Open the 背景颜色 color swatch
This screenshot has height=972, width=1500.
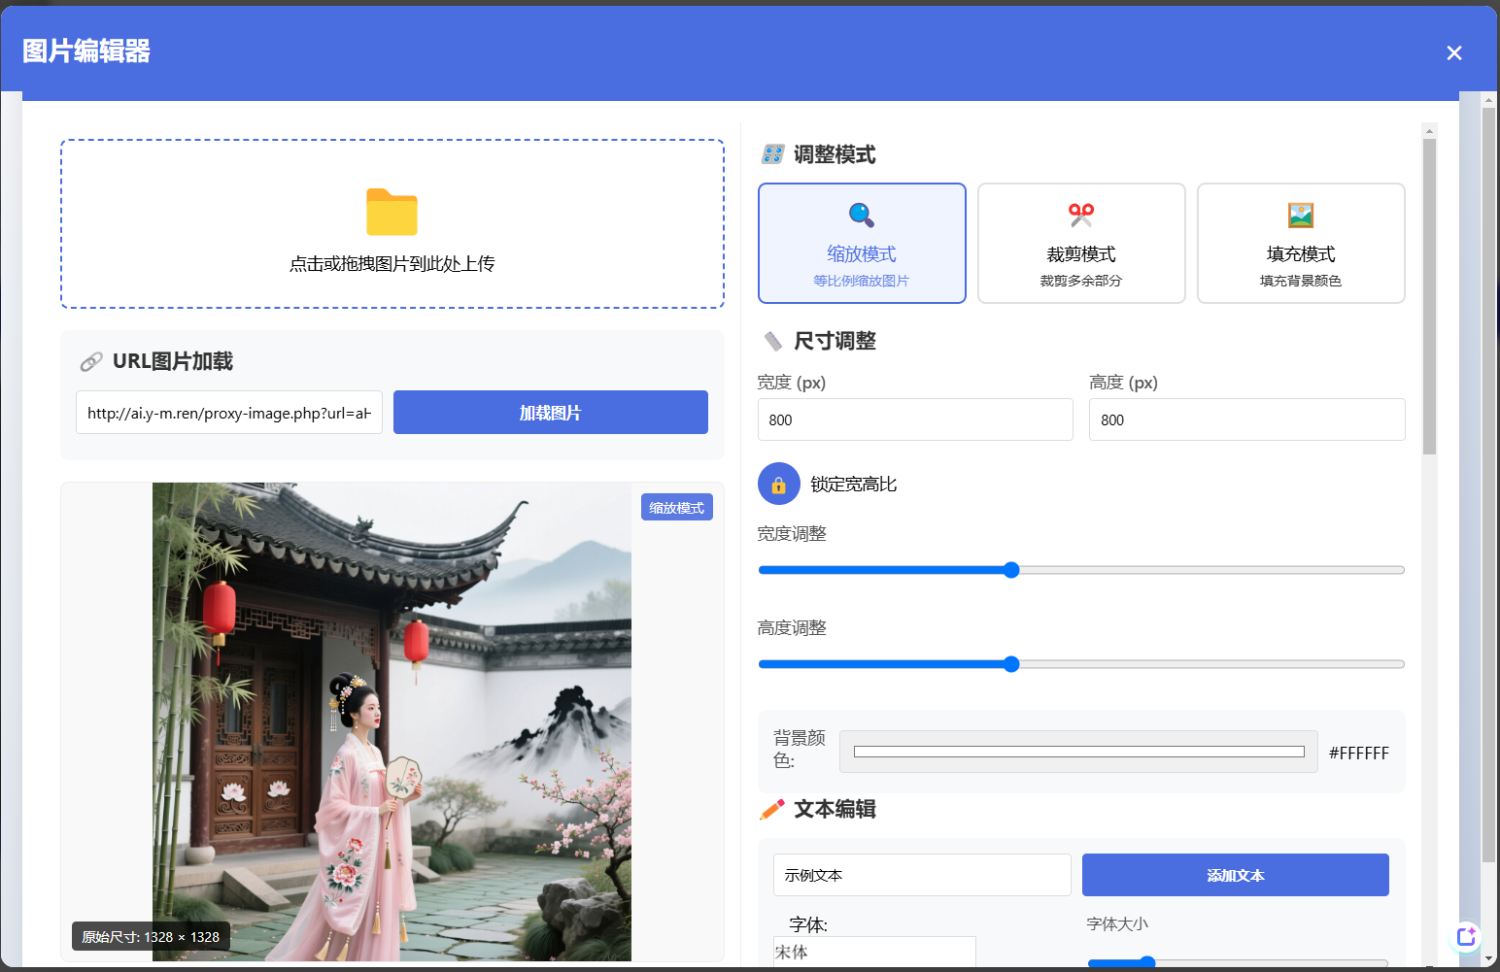pyautogui.click(x=1078, y=752)
